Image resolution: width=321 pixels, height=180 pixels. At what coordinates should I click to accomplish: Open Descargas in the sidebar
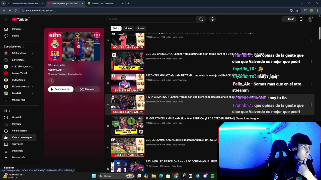tap(19, 151)
